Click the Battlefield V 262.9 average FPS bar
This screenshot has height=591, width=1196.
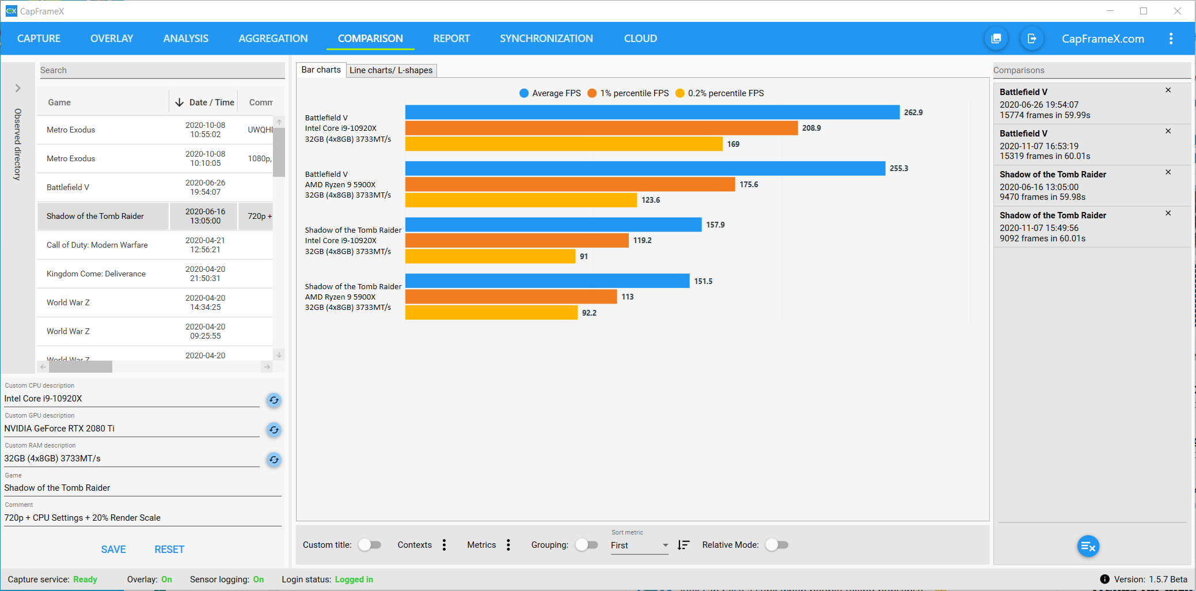tap(652, 112)
